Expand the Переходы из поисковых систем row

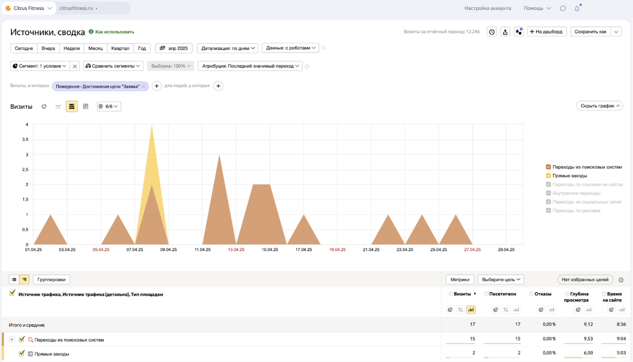(12, 340)
